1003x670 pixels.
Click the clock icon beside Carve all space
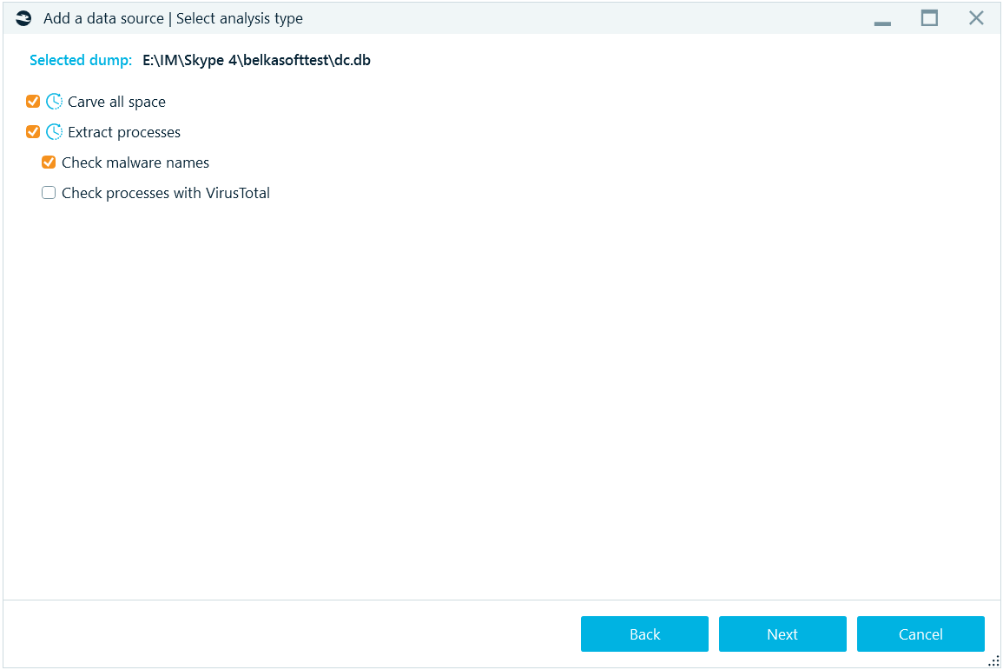(x=55, y=102)
